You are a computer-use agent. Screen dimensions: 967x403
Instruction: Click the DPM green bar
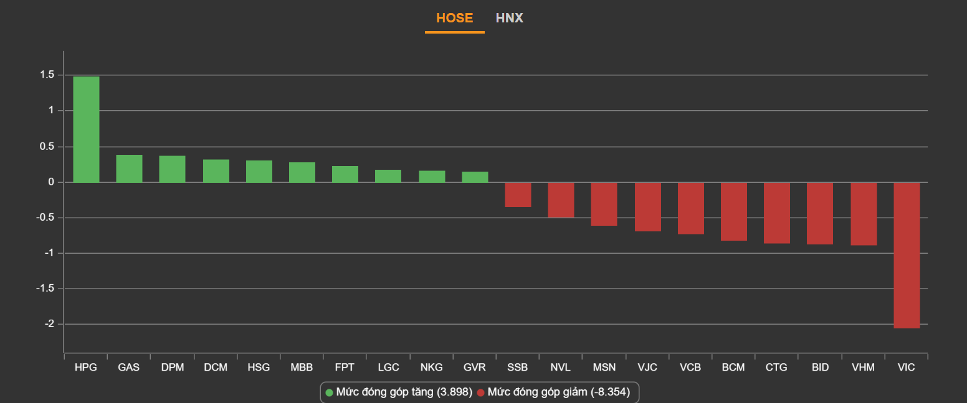pyautogui.click(x=172, y=169)
